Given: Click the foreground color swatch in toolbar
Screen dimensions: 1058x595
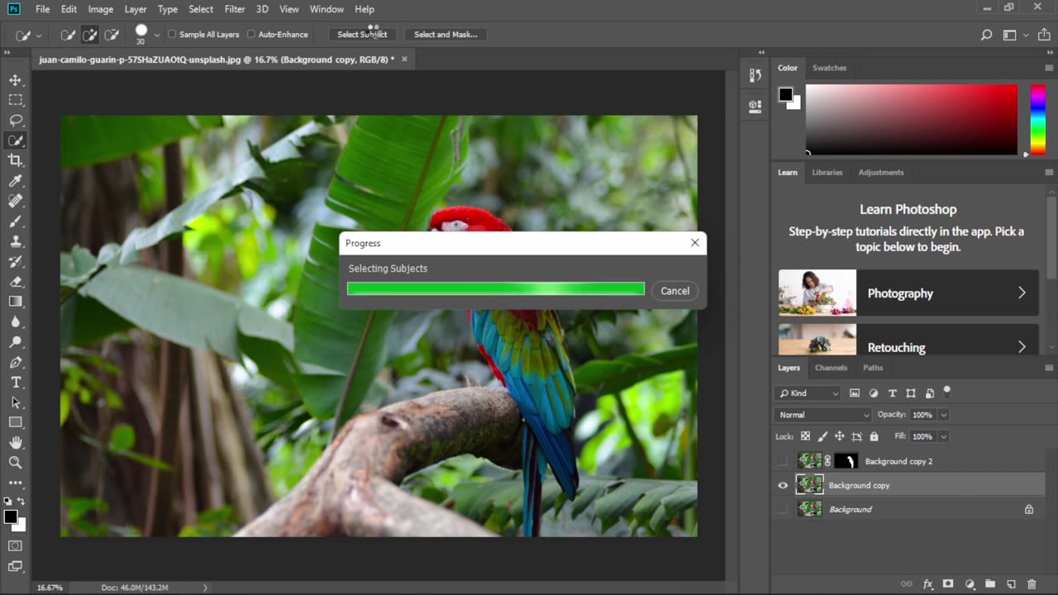Looking at the screenshot, I should (11, 517).
